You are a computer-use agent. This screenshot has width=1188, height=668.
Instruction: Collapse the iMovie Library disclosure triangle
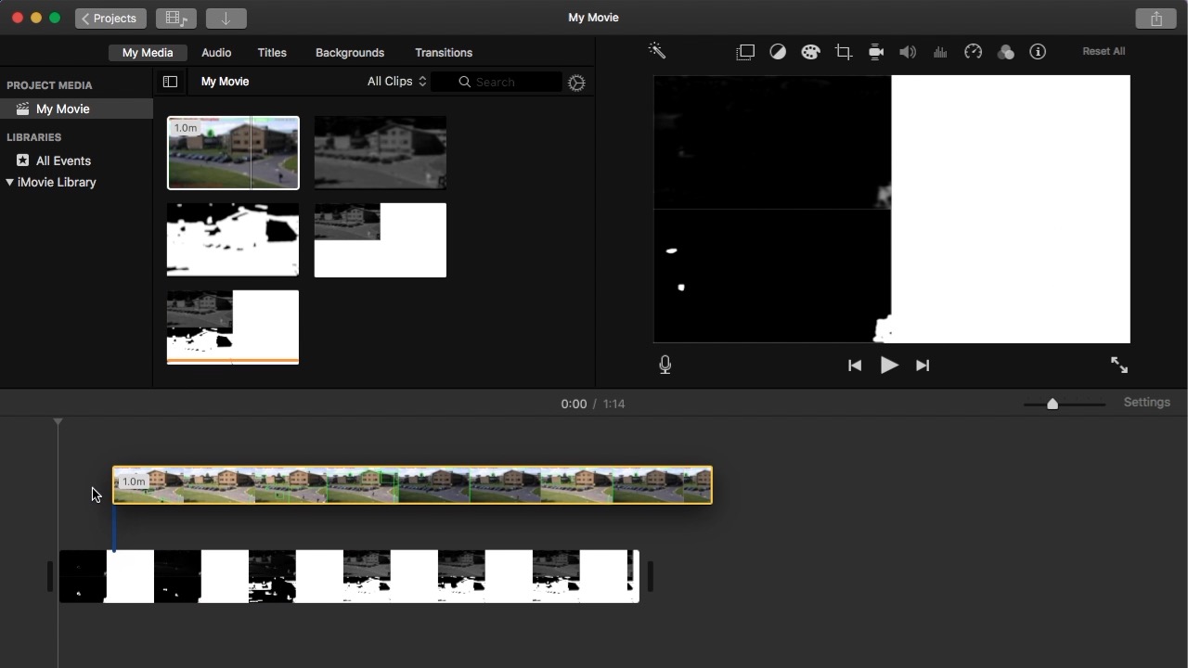point(10,182)
